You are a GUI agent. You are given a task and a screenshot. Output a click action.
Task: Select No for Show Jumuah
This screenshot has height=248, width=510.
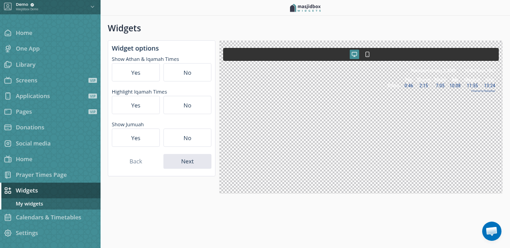point(187,138)
